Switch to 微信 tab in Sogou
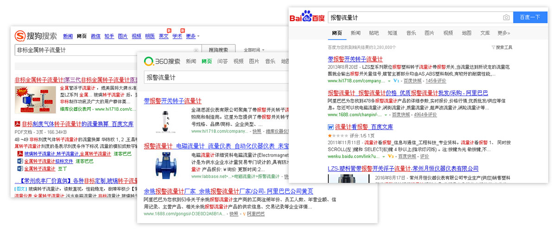This screenshot has width=556, height=231. click(95, 36)
